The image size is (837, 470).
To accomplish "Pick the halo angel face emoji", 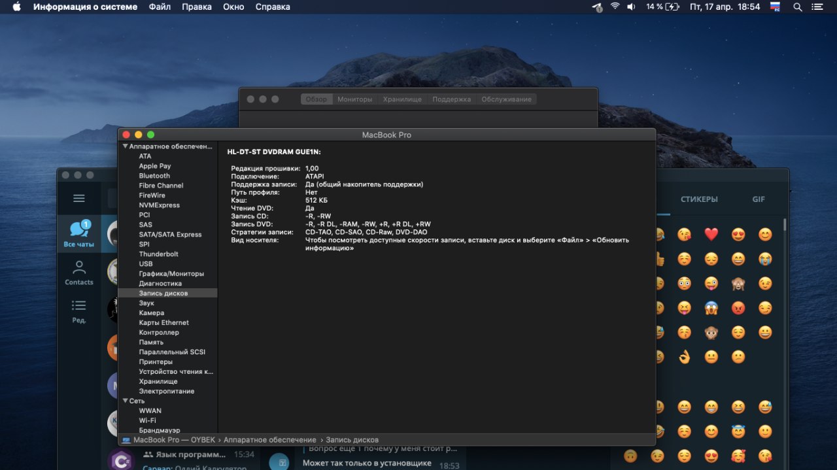I will [x=738, y=431].
